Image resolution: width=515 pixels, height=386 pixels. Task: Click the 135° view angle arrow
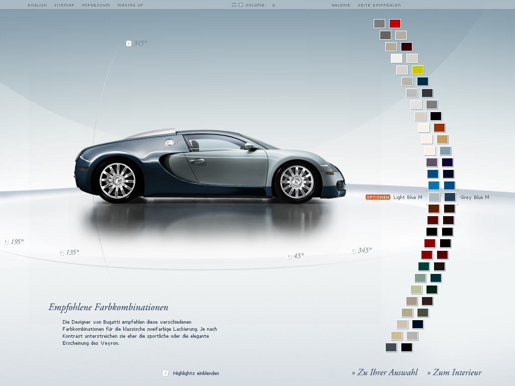tap(61, 253)
